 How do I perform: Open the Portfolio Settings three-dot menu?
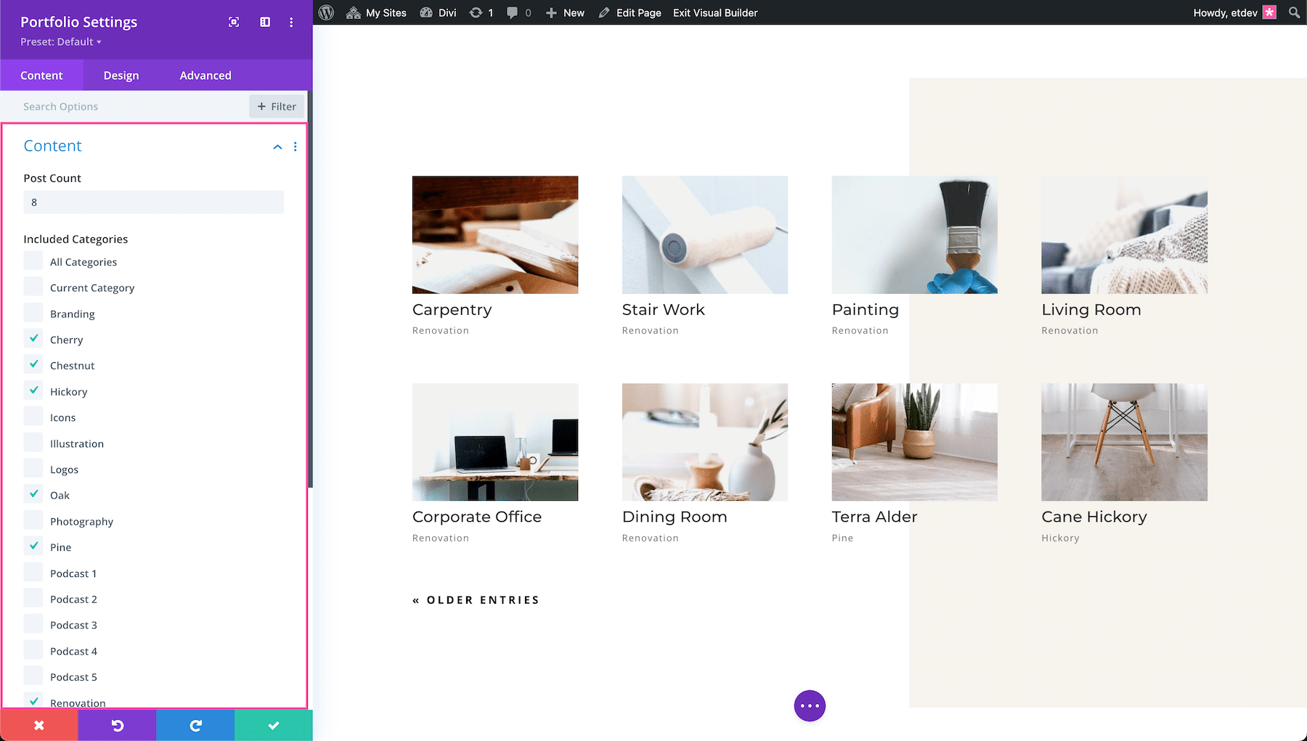coord(291,22)
